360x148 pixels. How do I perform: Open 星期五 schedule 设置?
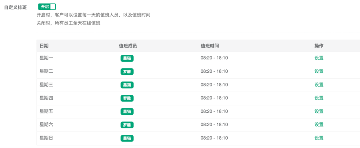(x=319, y=111)
